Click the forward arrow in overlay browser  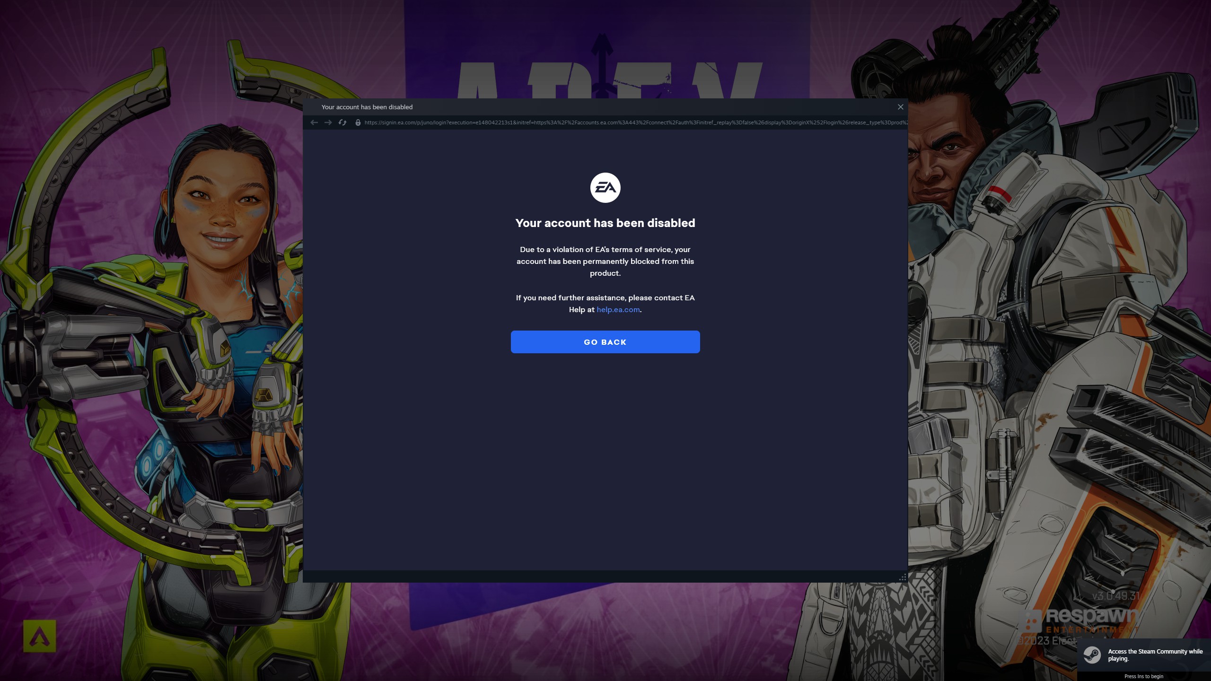click(x=328, y=122)
